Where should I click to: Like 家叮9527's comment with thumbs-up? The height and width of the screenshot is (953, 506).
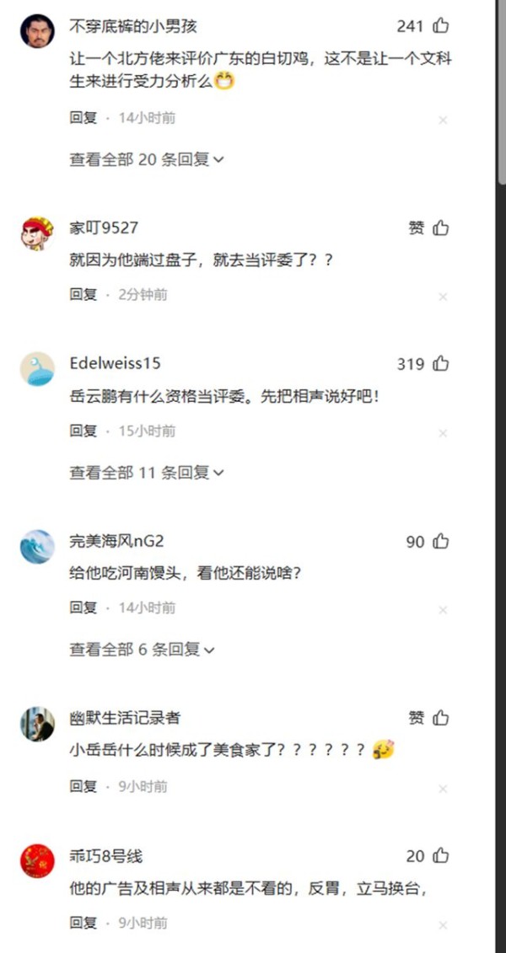[x=441, y=228]
